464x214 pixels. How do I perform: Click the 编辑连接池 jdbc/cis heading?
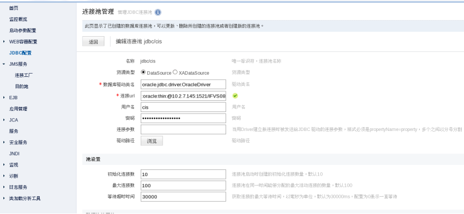(x=139, y=42)
